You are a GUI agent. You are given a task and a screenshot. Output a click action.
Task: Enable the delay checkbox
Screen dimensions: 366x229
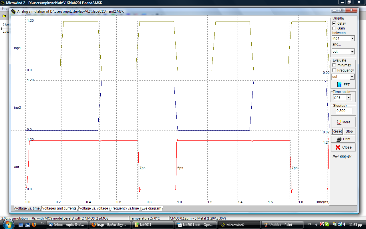point(334,23)
